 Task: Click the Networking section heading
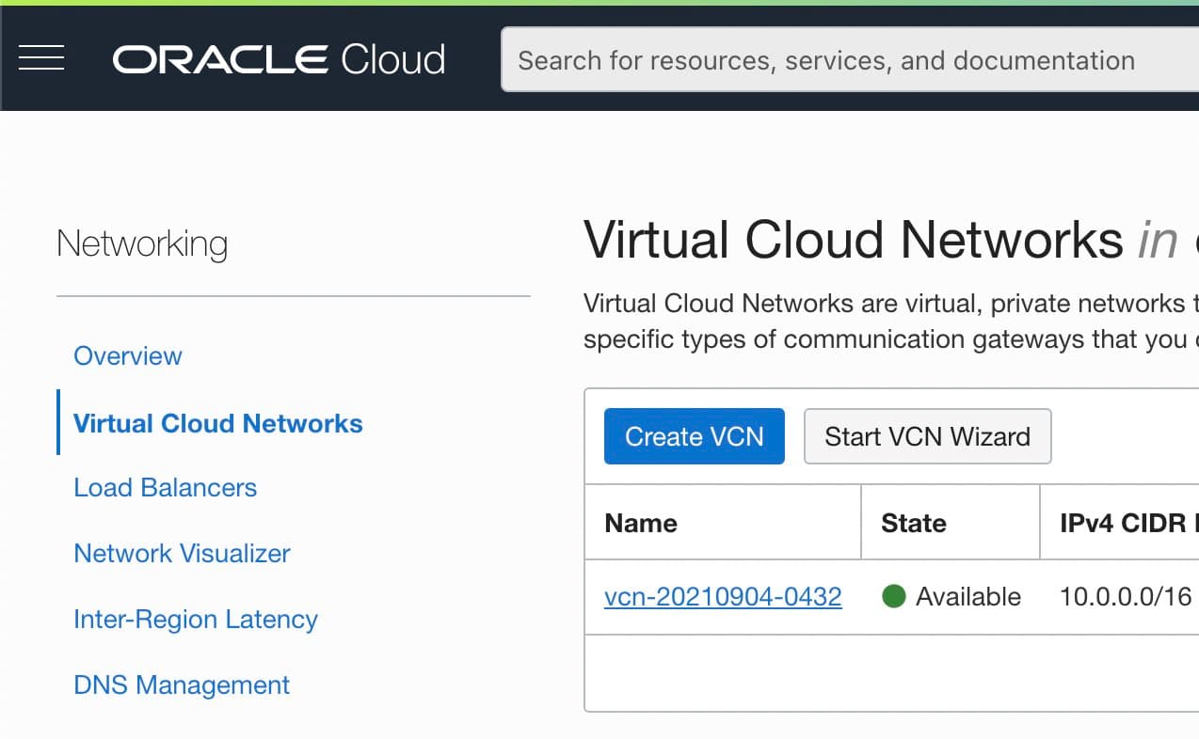[142, 243]
